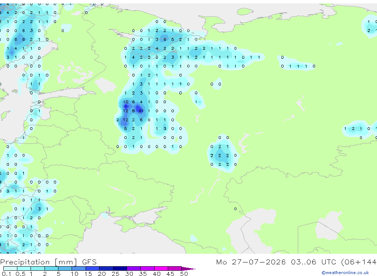This screenshot has height=276, width=377.
Task: Click the '35' legend scale label
Action: pyautogui.click(x=143, y=274)
